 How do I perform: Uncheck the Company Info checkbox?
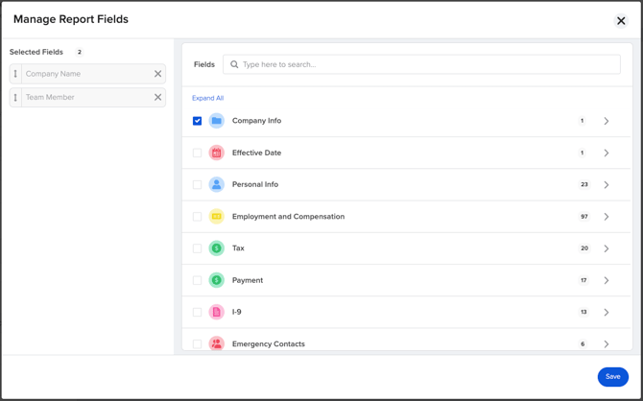[x=198, y=121]
